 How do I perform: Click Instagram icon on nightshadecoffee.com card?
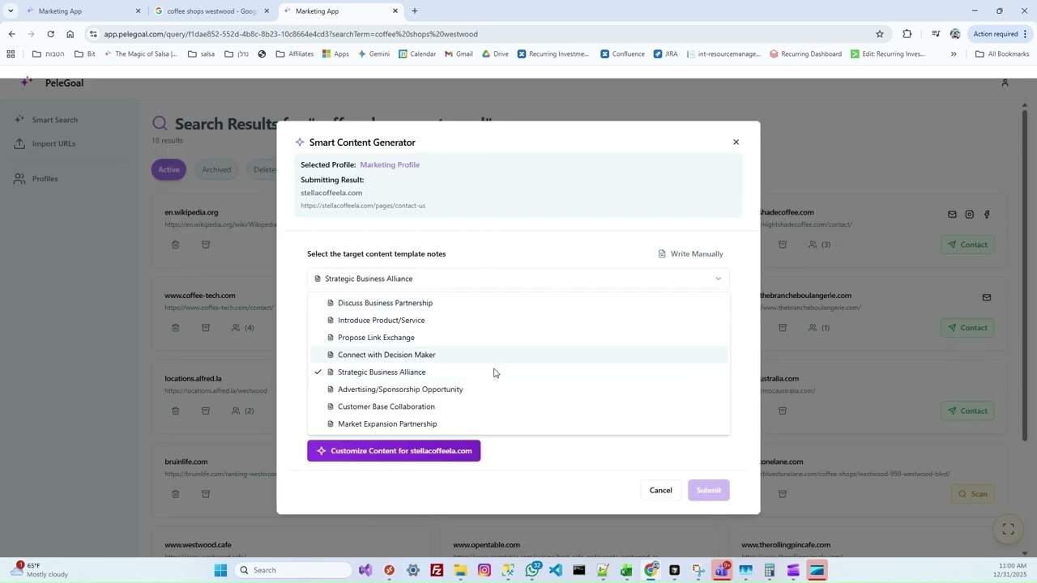point(969,215)
